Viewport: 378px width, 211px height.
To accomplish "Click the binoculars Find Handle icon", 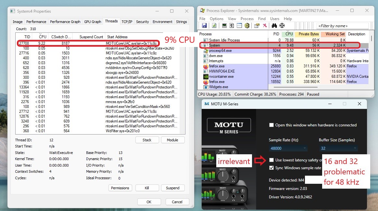I will (x=274, y=26).
